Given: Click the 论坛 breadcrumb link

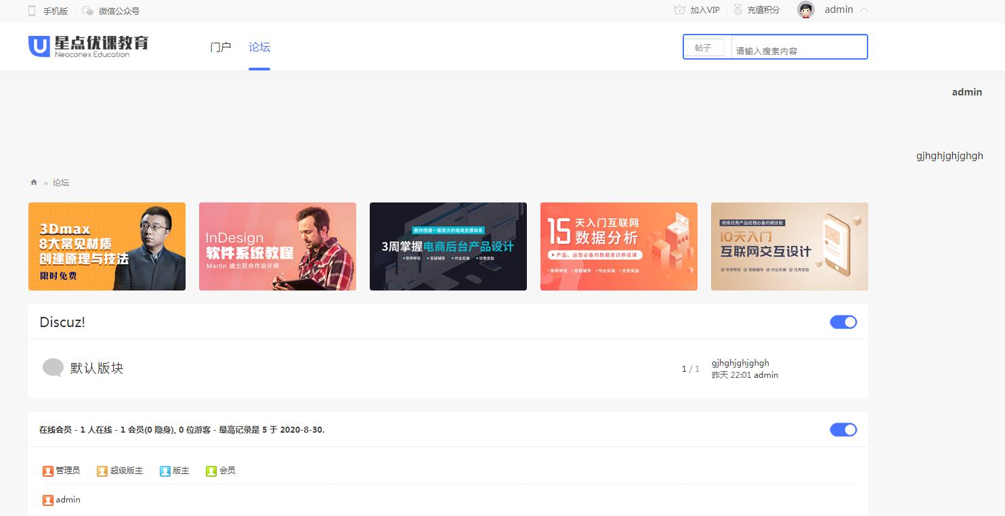Looking at the screenshot, I should tap(61, 183).
